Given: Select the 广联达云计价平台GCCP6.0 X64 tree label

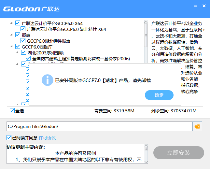Looking at the screenshot, I should 52,23.
